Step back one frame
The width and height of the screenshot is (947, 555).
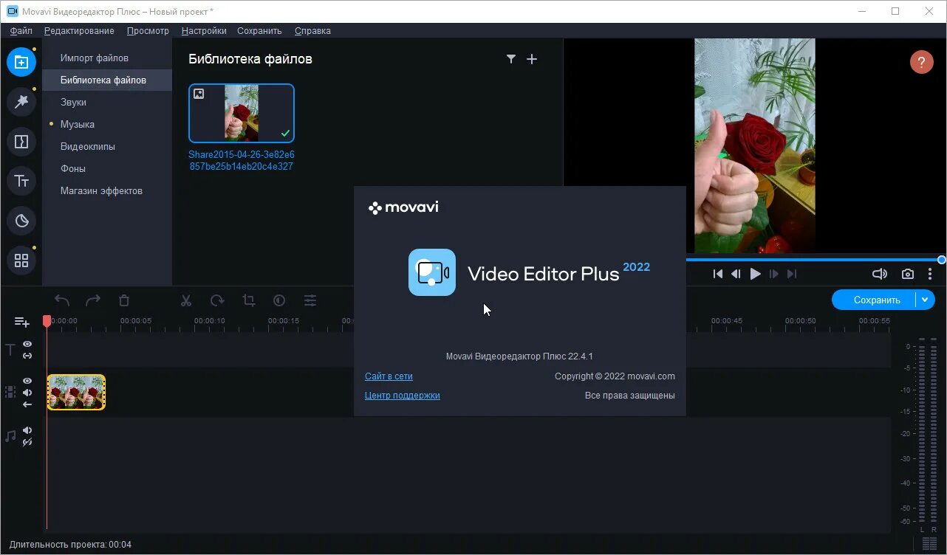[736, 274]
